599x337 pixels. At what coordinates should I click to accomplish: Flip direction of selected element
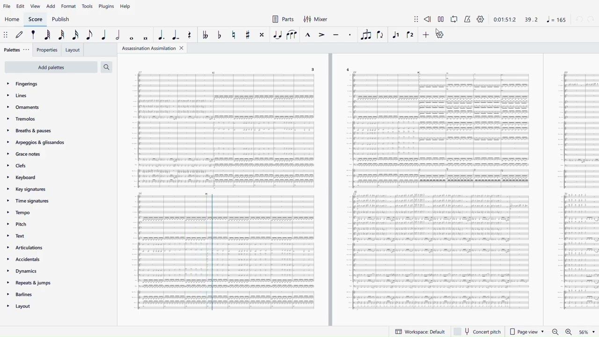(380, 35)
